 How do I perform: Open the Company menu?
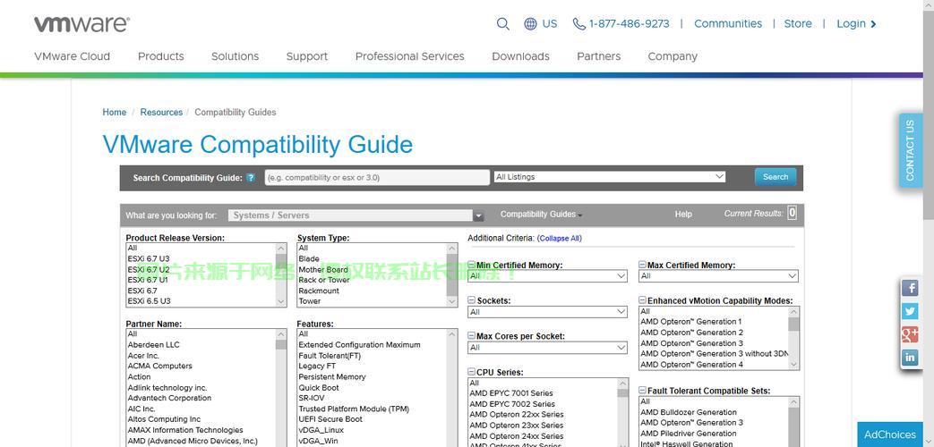click(x=673, y=56)
